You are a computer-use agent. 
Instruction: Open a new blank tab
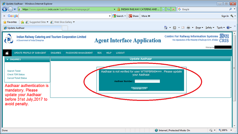(65, 28)
